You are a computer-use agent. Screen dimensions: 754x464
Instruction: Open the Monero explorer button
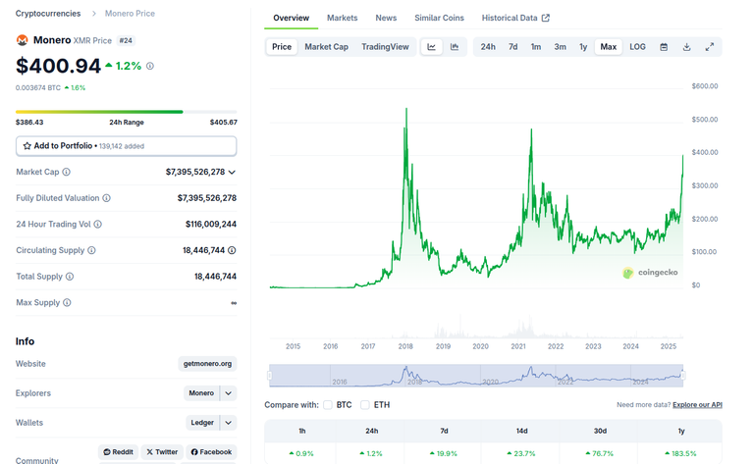click(201, 393)
